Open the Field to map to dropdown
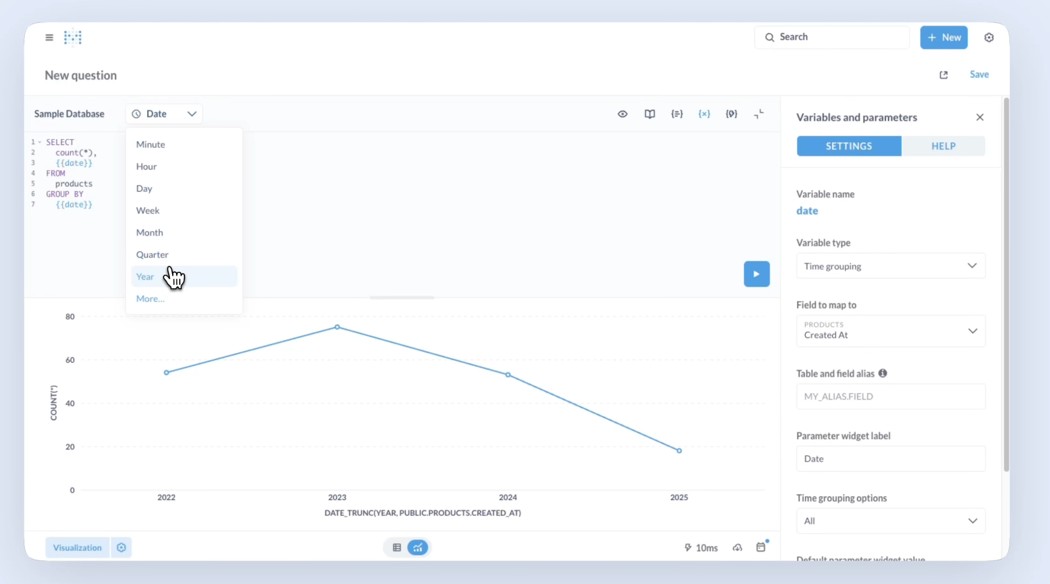This screenshot has height=584, width=1050. tap(890, 331)
